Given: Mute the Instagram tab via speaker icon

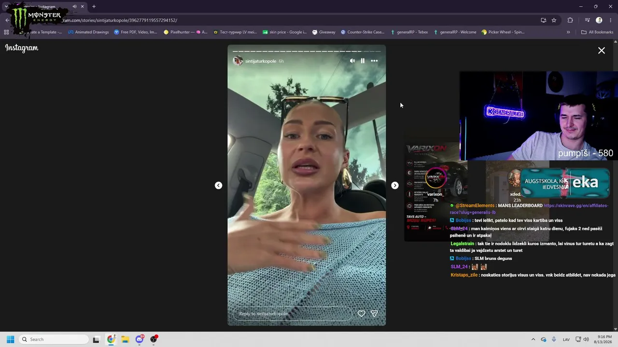Looking at the screenshot, I should pyautogui.click(x=74, y=7).
